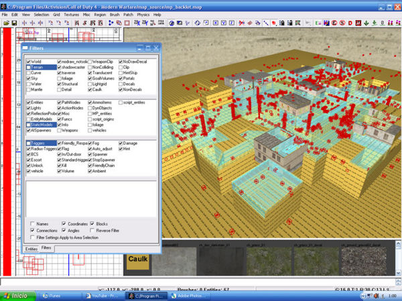Click the red circled S toolbar icon
Viewport: 402px width, 301px height.
(x=342, y=23)
